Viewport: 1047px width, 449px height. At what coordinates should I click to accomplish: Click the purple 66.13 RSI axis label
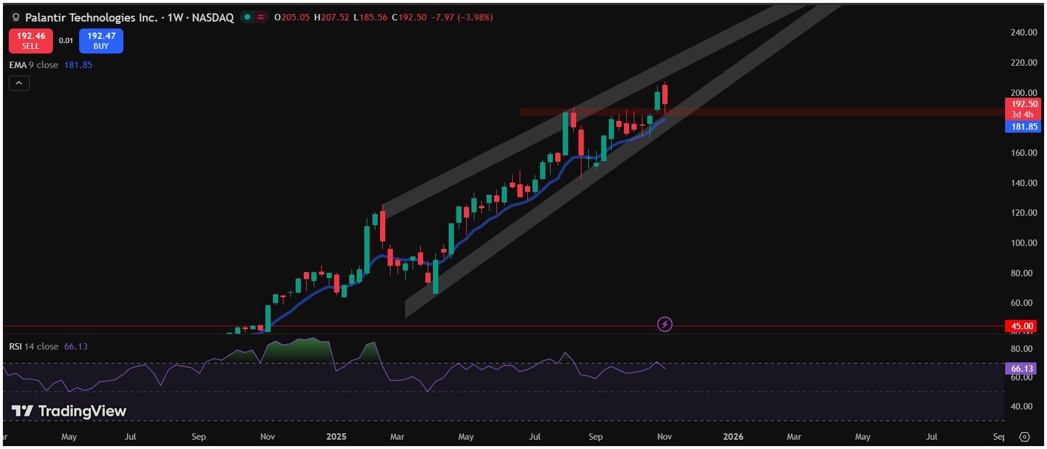point(1021,369)
